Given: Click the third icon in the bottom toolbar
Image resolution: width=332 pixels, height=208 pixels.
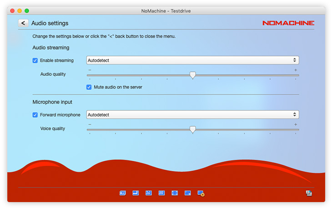Looking at the screenshot, I should (x=148, y=193).
